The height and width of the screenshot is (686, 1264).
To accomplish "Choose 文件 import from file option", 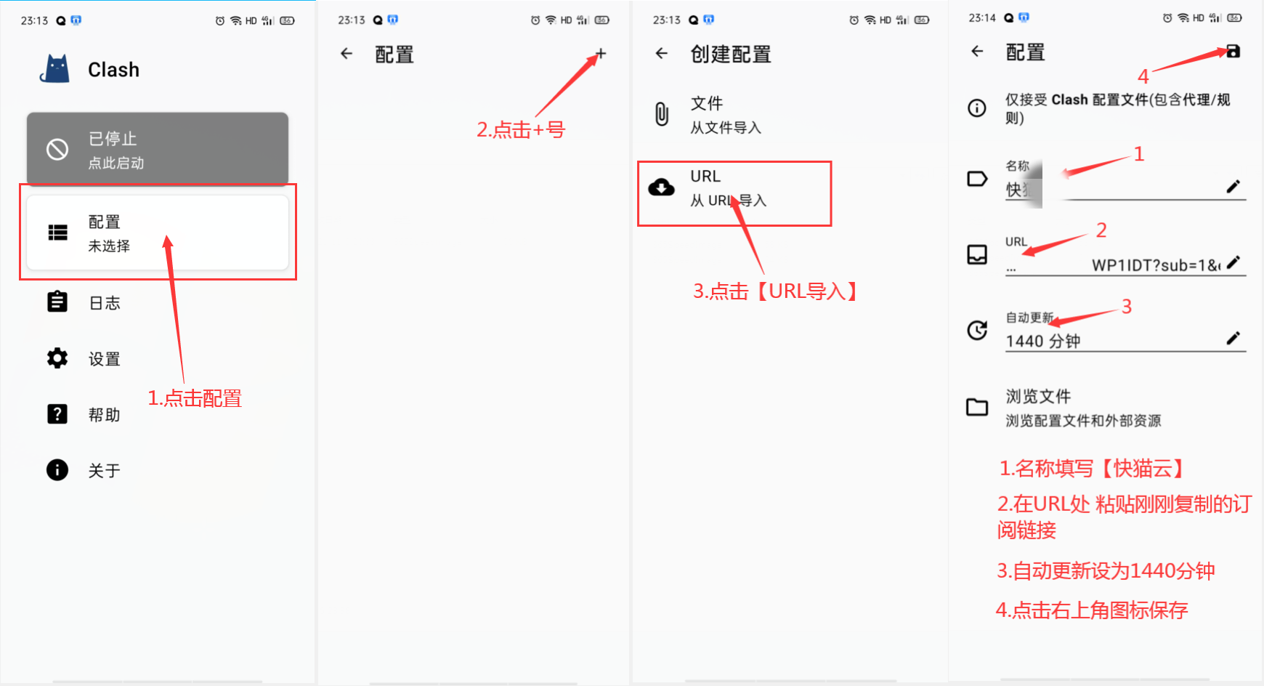I will [734, 115].
